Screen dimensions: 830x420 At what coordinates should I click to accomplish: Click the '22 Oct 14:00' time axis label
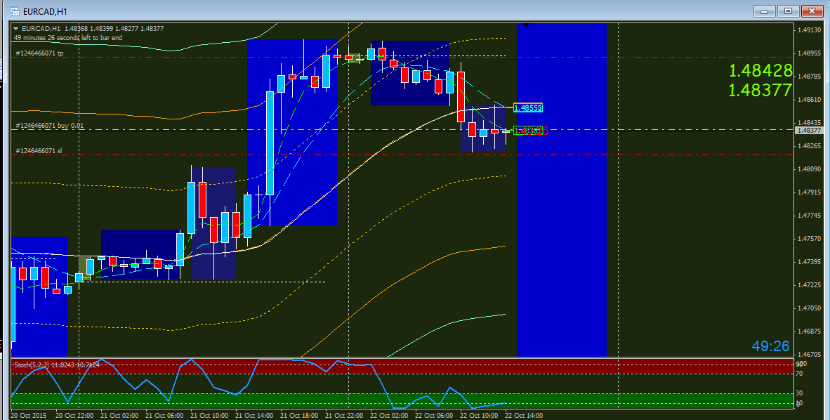(524, 415)
